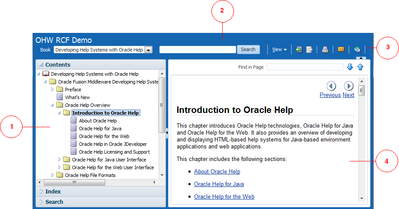Click the About Oracle Help page icon
399x209 pixels.
74,120
